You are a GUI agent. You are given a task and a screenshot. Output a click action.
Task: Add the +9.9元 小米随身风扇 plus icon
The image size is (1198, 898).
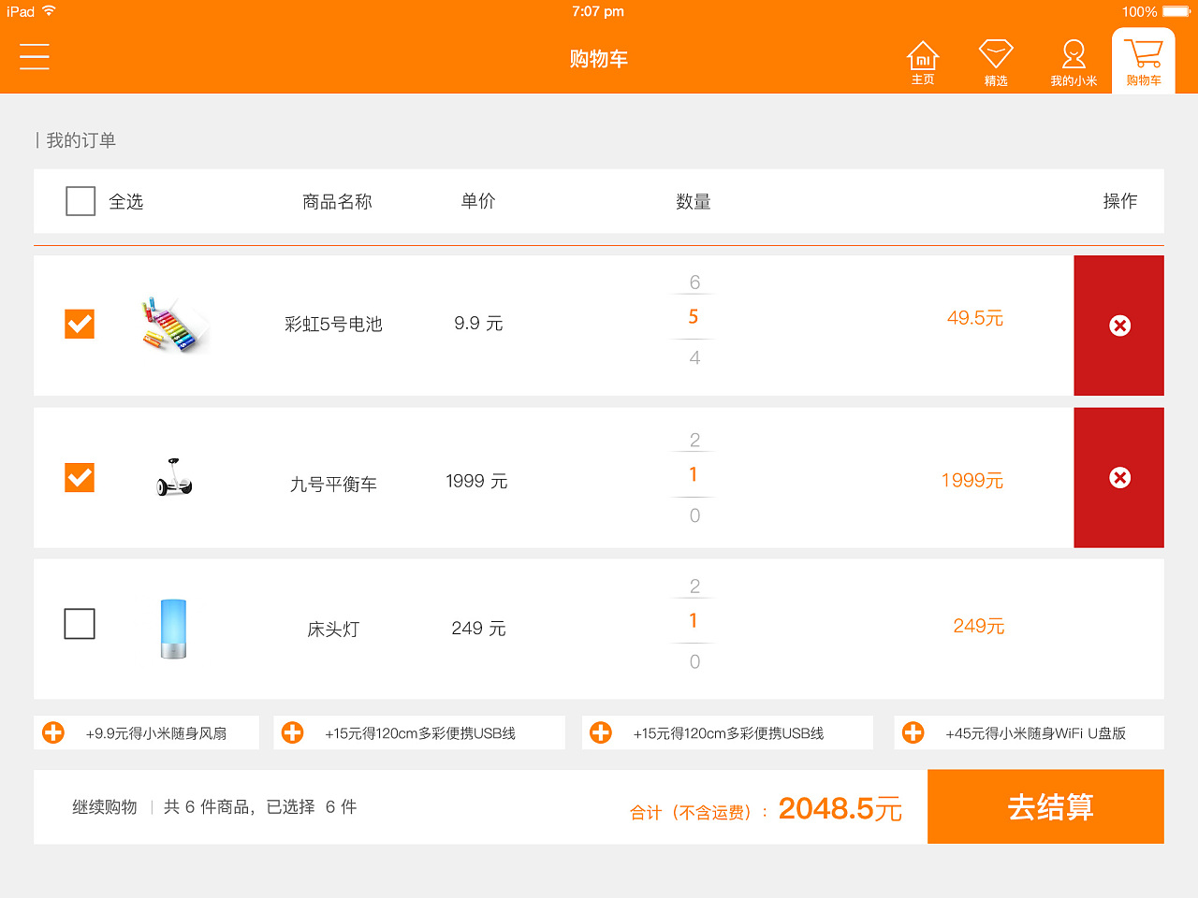[53, 732]
